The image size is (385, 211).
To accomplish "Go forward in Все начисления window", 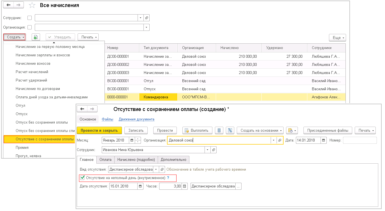I will 18,5.
